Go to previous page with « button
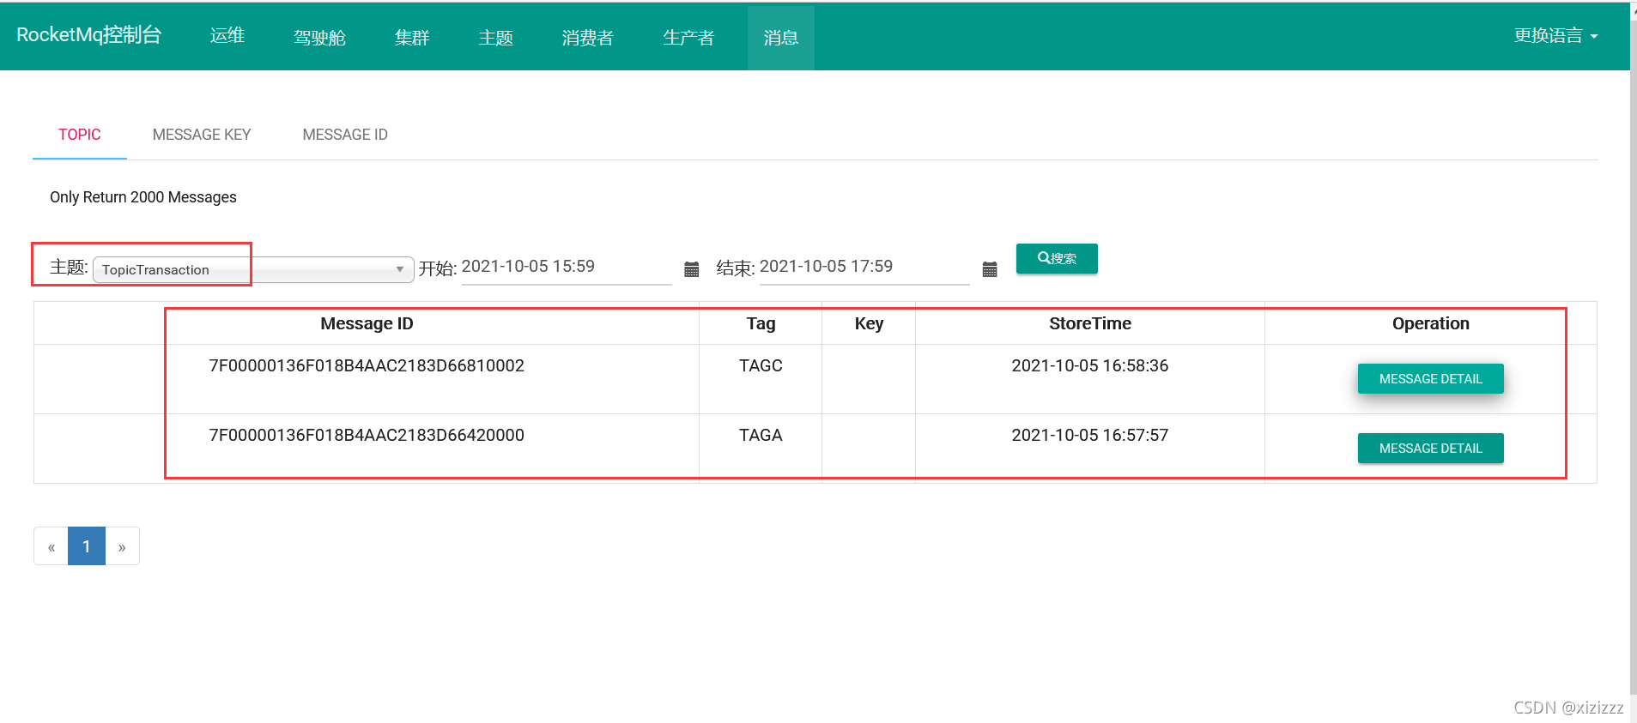Screen dimensions: 1637x723 click(52, 546)
